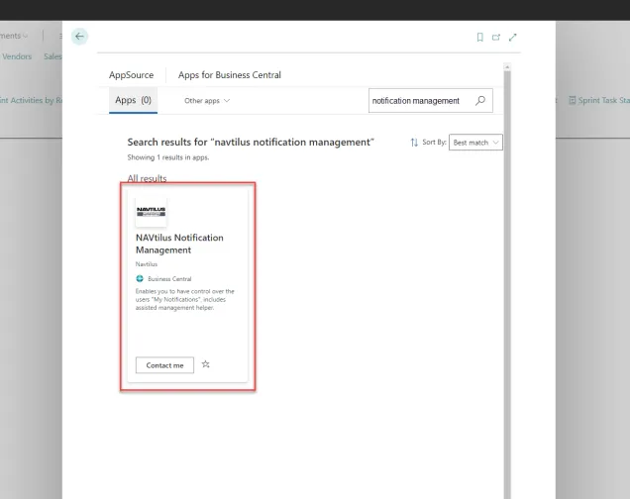Open the Sort By Best match dropdown
Screen dimensions: 630x499
click(x=475, y=143)
